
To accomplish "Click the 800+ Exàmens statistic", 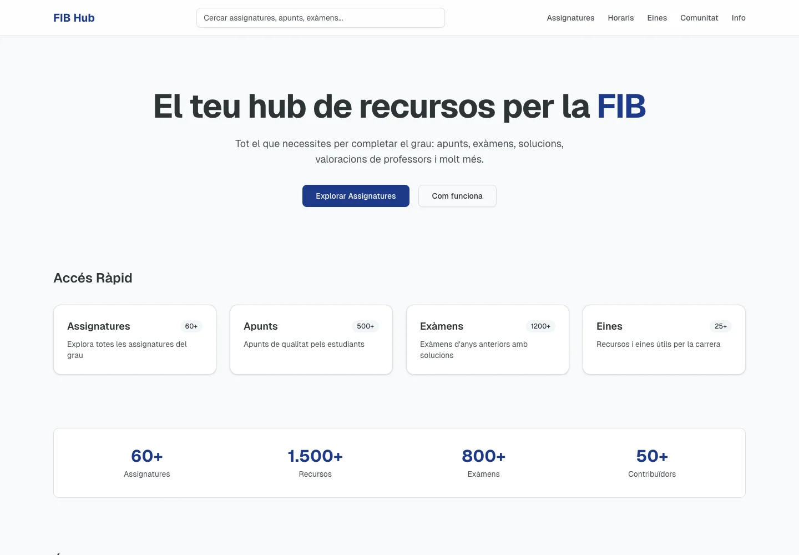I will (x=484, y=463).
